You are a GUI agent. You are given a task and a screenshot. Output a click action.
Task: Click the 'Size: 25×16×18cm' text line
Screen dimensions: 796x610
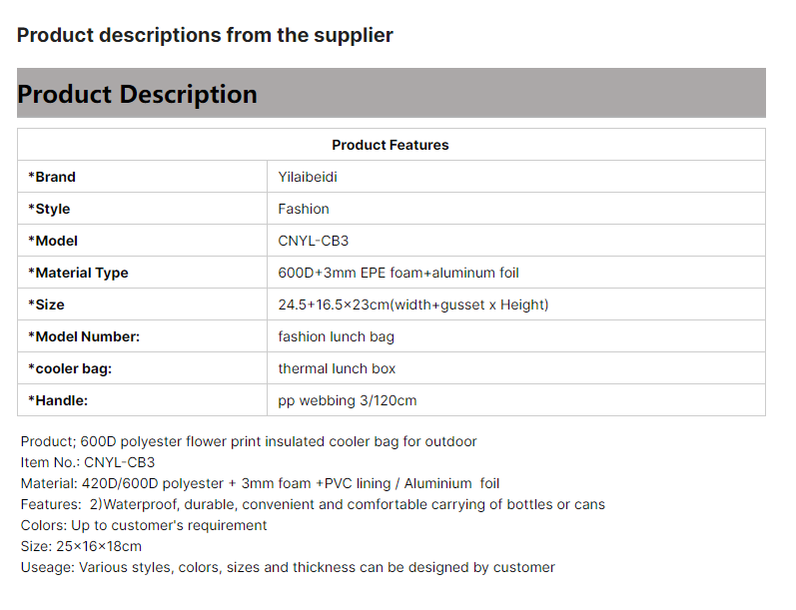pos(81,546)
